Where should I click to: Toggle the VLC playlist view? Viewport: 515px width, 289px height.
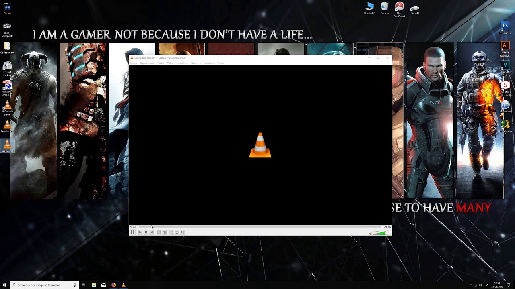coord(172,232)
